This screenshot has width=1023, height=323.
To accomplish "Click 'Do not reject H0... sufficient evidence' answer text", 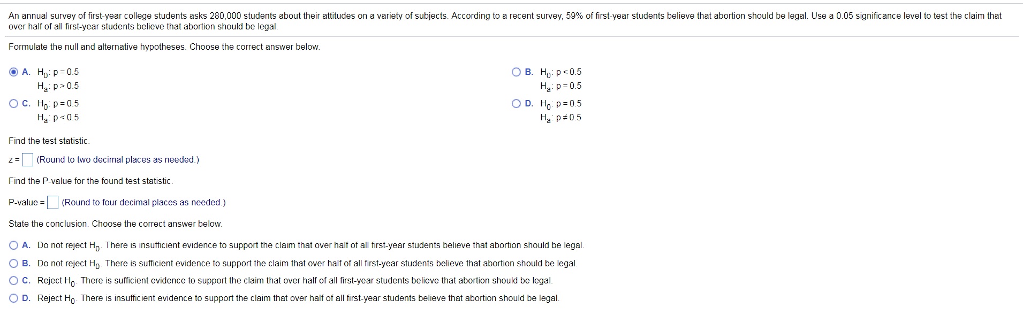I will point(307,263).
